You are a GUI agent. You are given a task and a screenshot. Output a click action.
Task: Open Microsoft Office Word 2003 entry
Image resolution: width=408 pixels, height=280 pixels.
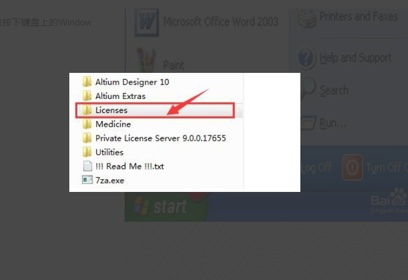pos(221,22)
